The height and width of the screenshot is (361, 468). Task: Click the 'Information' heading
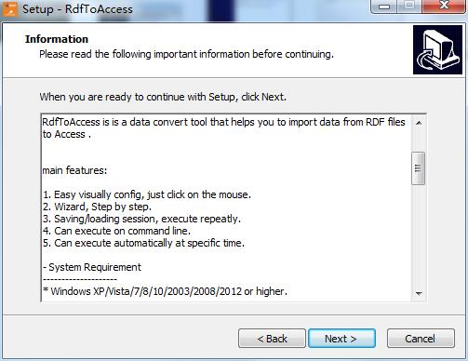click(x=57, y=39)
